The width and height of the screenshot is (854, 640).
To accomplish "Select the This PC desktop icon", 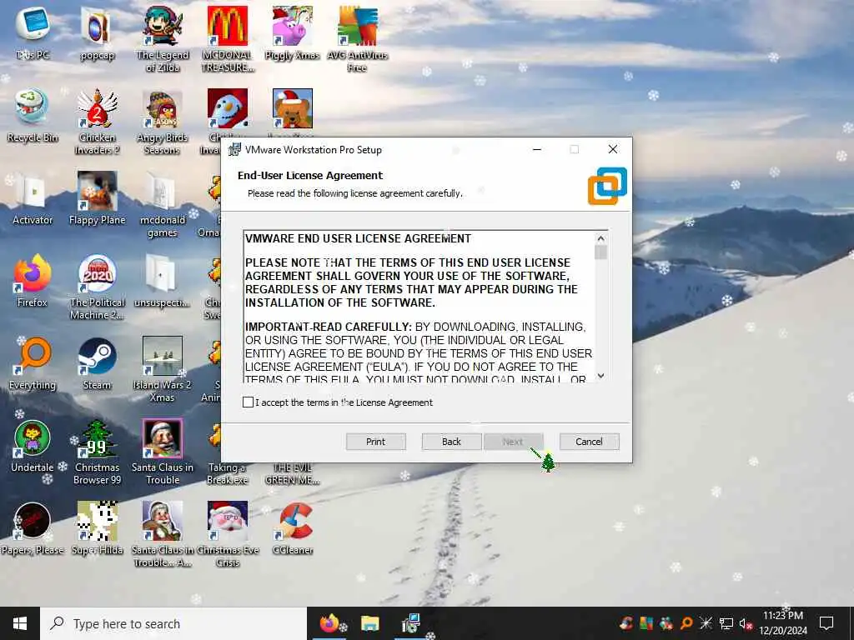I will click(x=33, y=33).
